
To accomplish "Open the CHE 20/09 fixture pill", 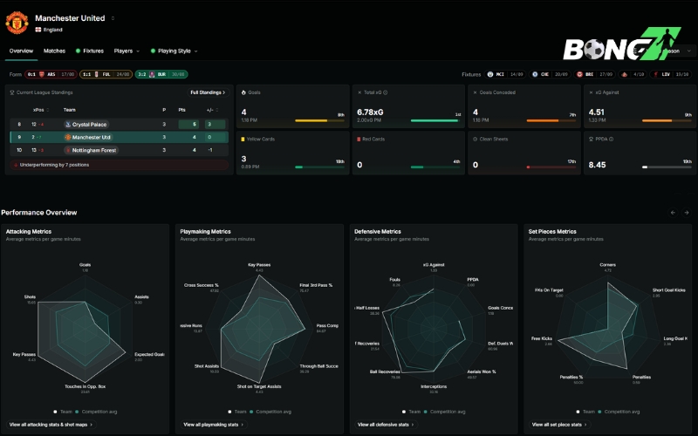I will 550,74.
